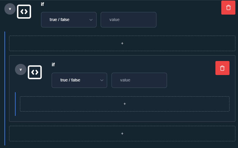Add a step in the bottom dashed plus slot

(x=122, y=133)
